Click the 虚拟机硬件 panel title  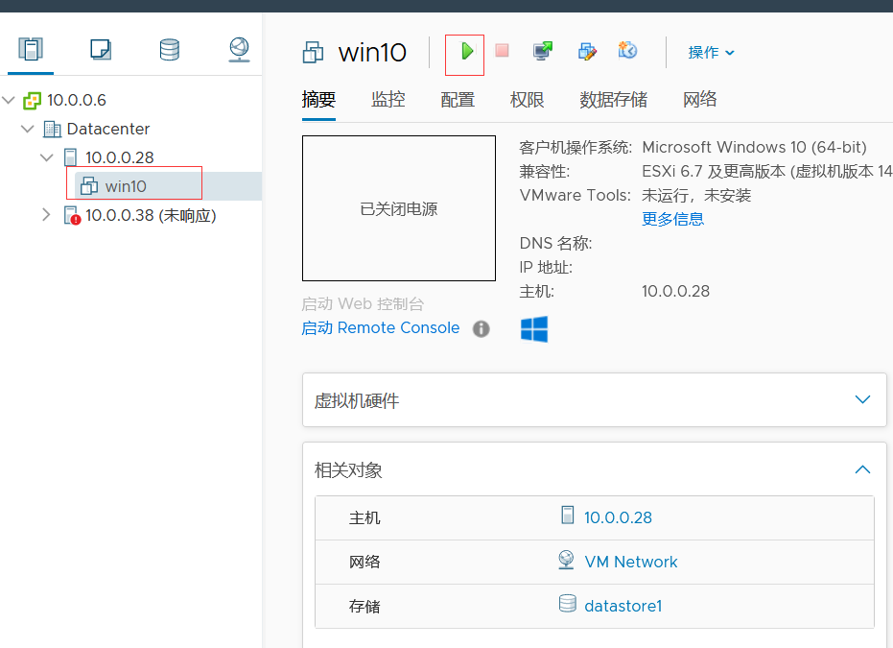point(357,400)
